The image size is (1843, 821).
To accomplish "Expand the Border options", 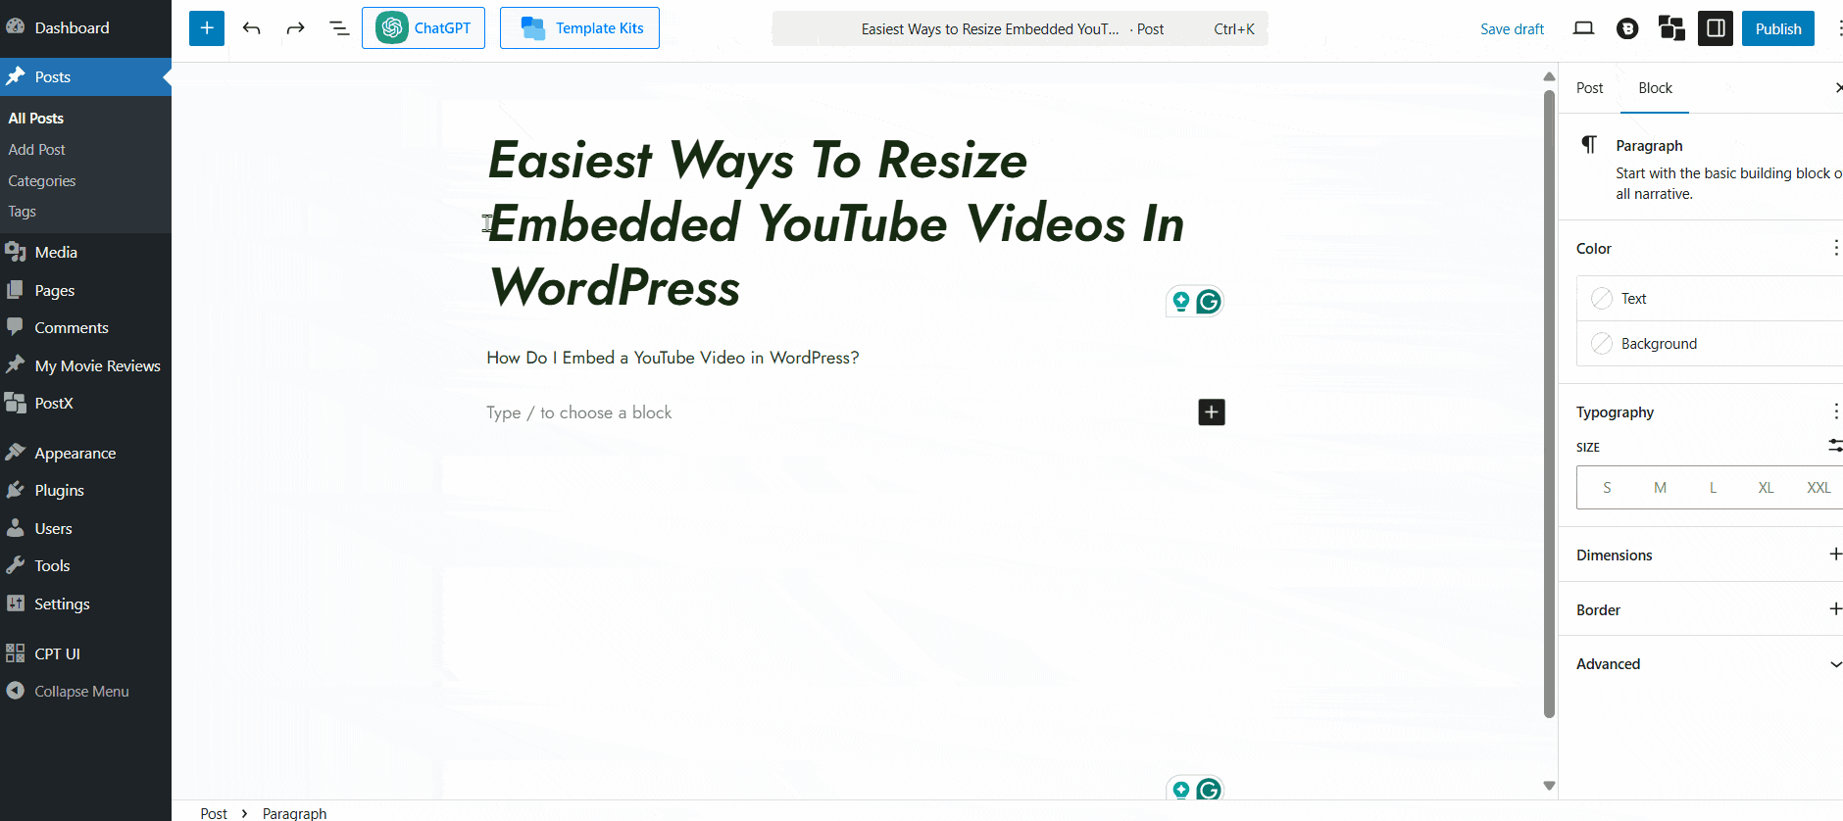I will (1835, 609).
